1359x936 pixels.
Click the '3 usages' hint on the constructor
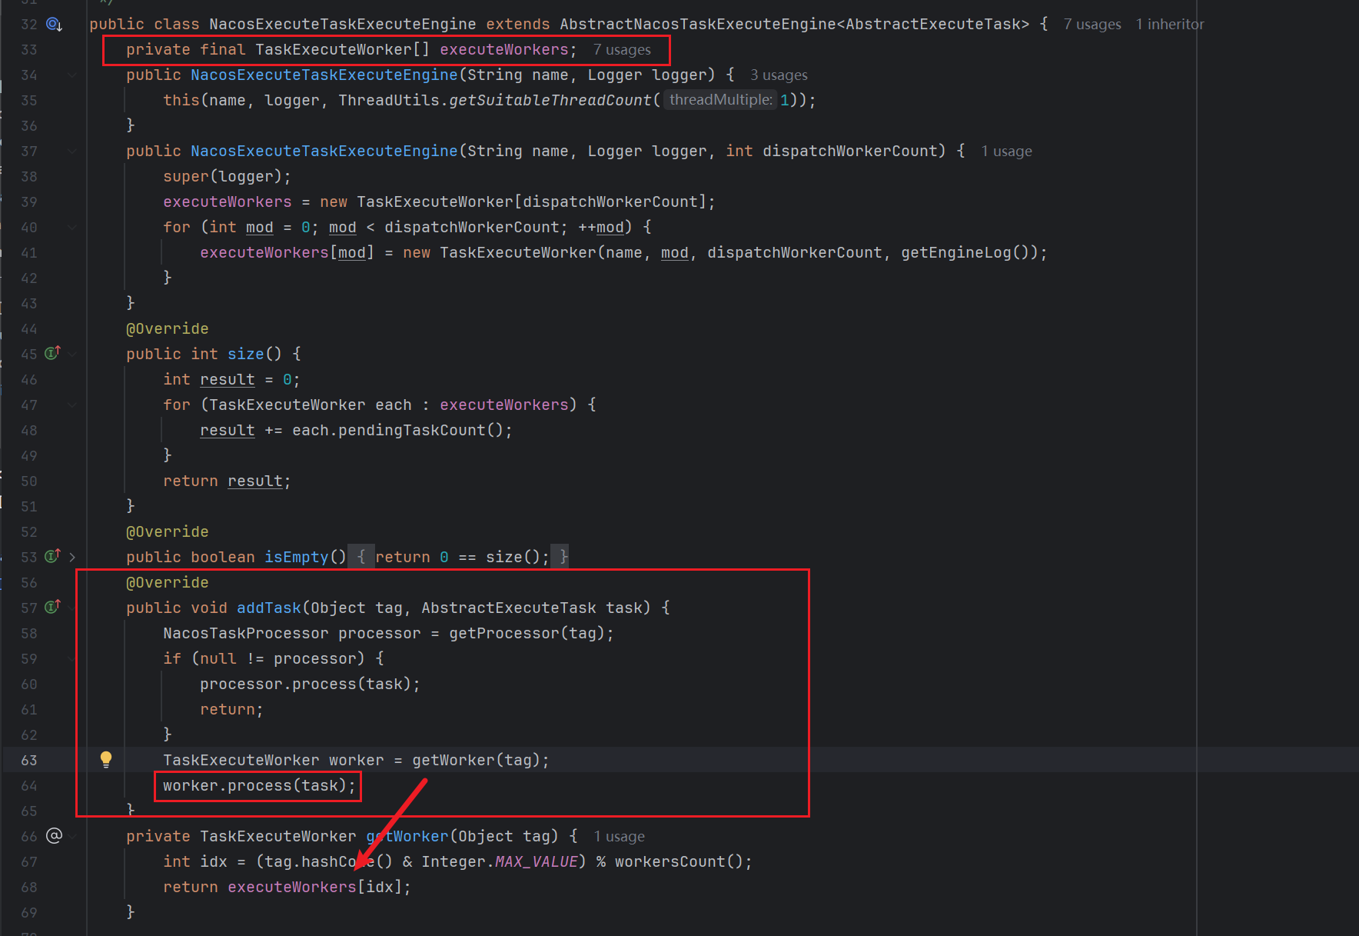778,75
